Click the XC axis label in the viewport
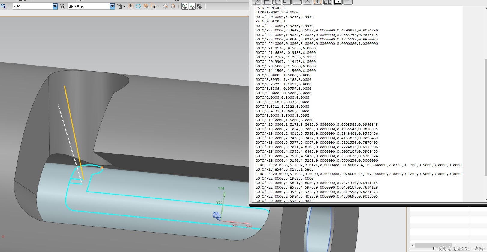Viewport: 487px width, 252px height. (x=235, y=226)
